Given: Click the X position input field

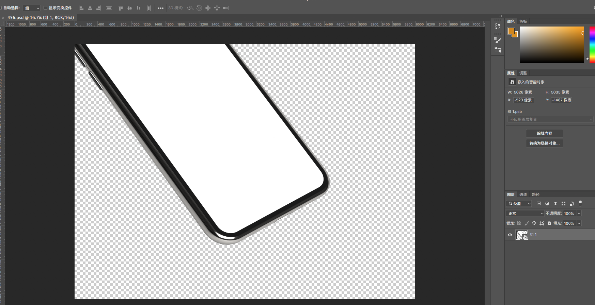Looking at the screenshot, I should coord(523,100).
